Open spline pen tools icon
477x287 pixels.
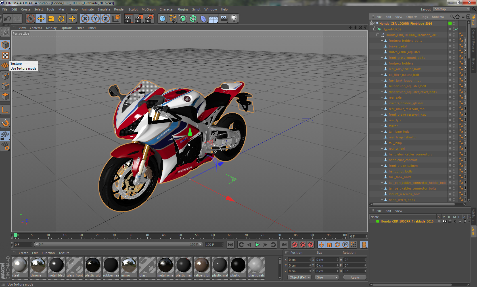pyautogui.click(x=173, y=19)
